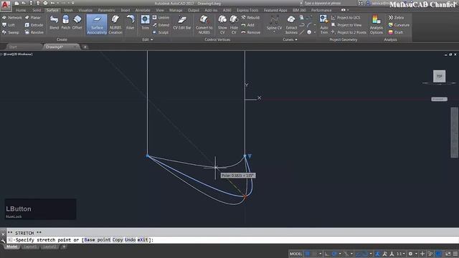Click the Trim surface tool
This screenshot has height=258, width=459.
click(x=145, y=23)
